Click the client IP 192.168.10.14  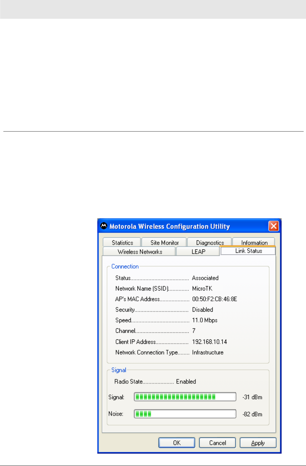tap(209, 341)
